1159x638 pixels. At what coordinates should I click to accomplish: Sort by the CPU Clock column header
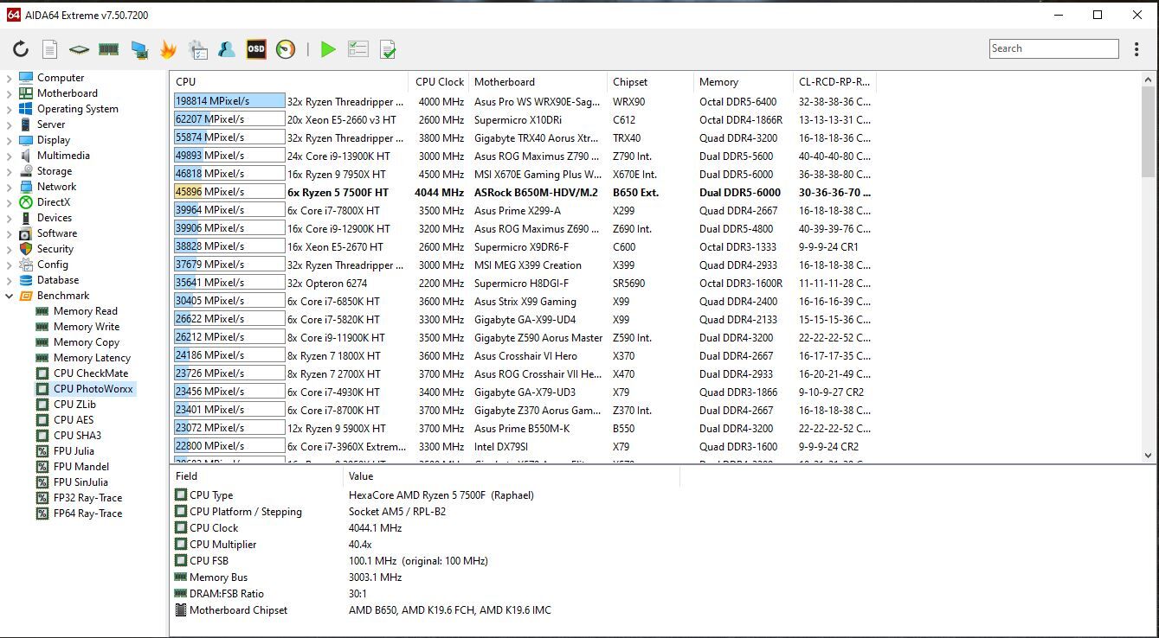click(x=439, y=82)
